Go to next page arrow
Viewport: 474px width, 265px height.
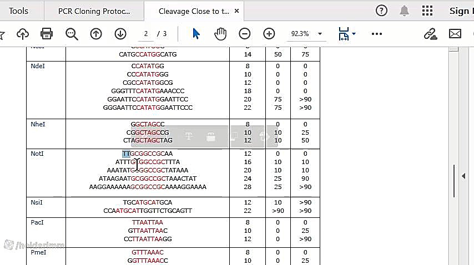(120, 34)
